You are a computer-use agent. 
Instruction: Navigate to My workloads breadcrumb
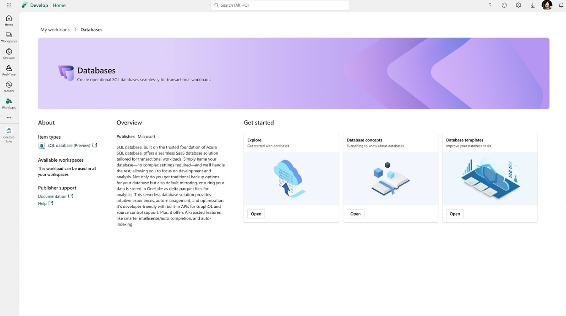55,30
